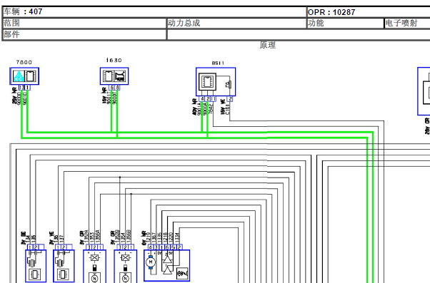Select the 电子喷射 function cell
430x283 pixels.
coord(407,24)
